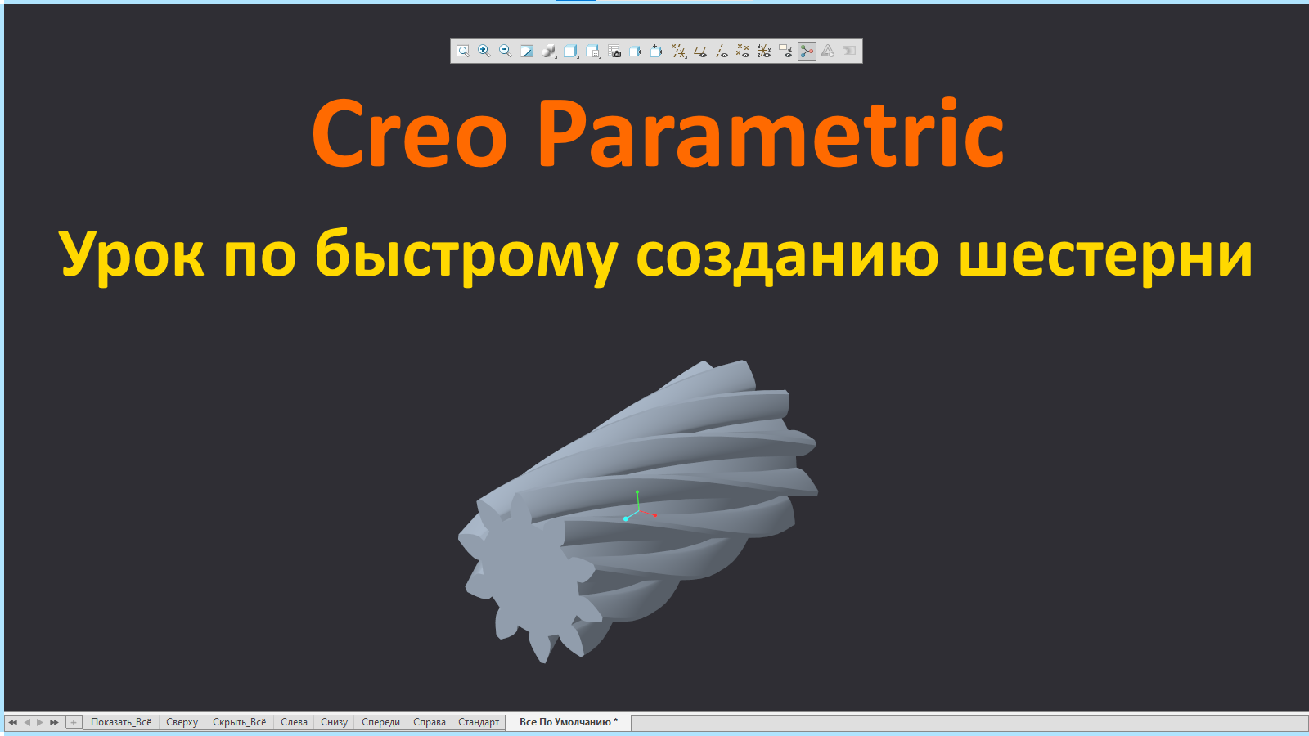Image resolution: width=1309 pixels, height=736 pixels.
Task: Go to next tab arrow
Action: 40,722
